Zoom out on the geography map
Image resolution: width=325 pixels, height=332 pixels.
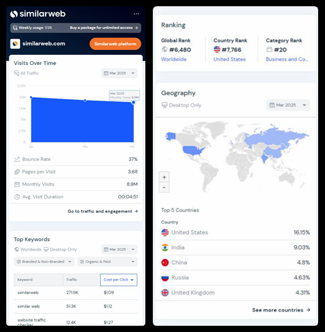tap(164, 187)
